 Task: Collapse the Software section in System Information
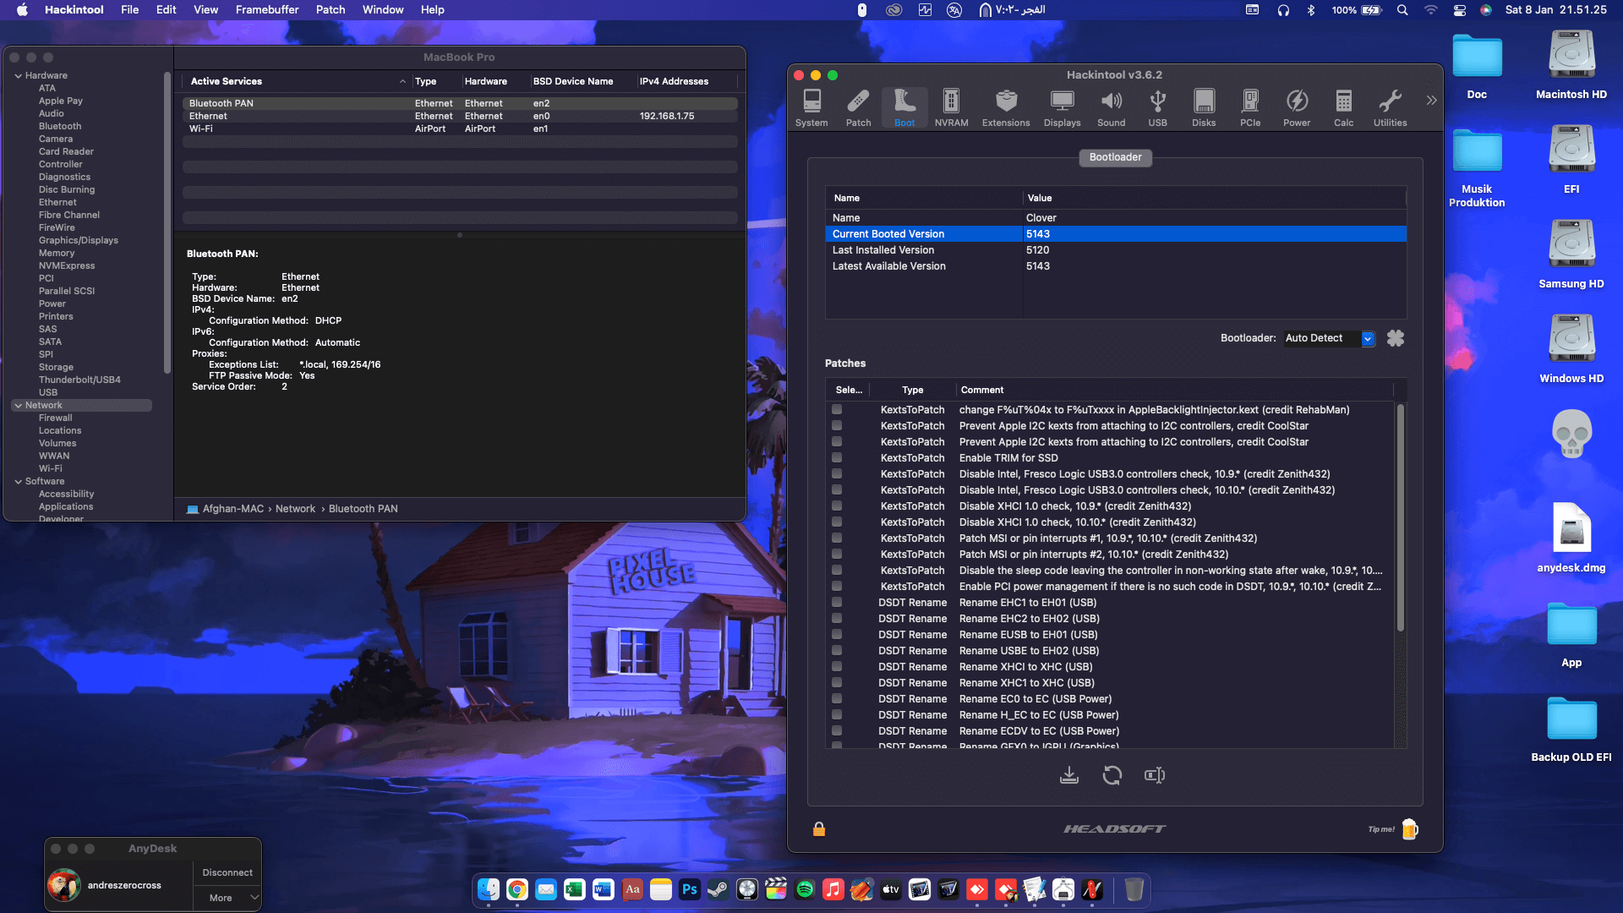click(18, 481)
